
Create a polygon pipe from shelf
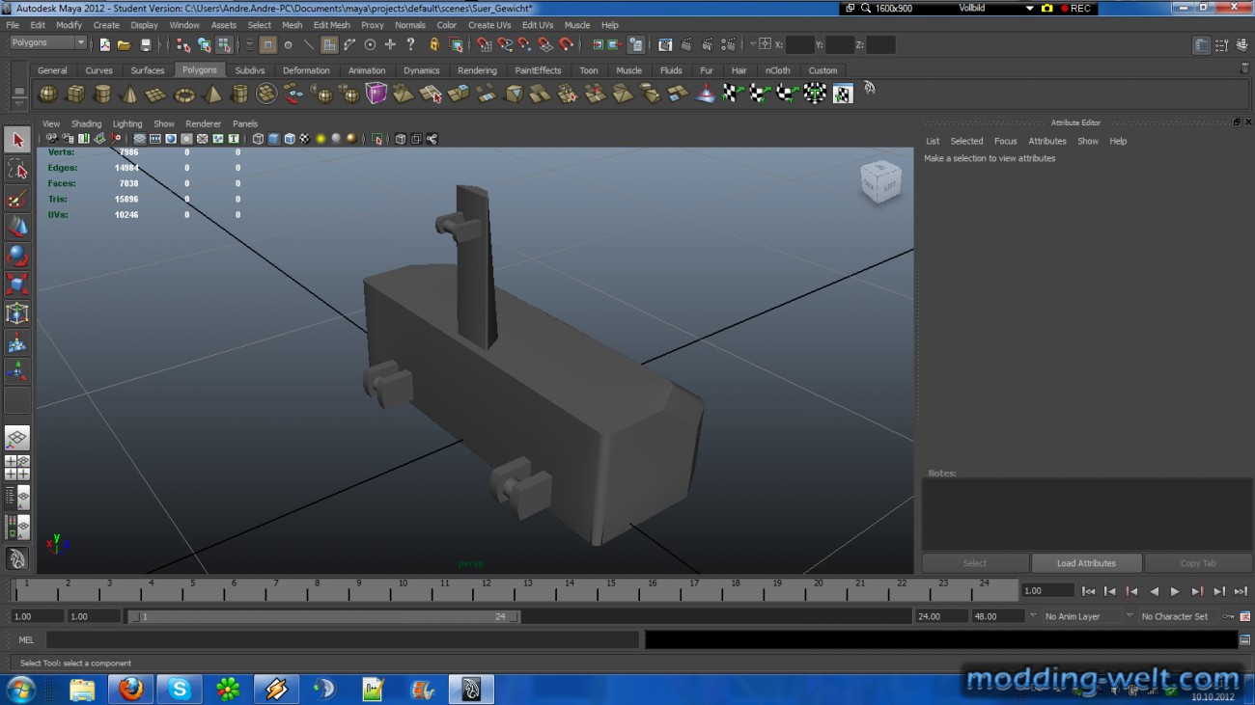coord(239,94)
